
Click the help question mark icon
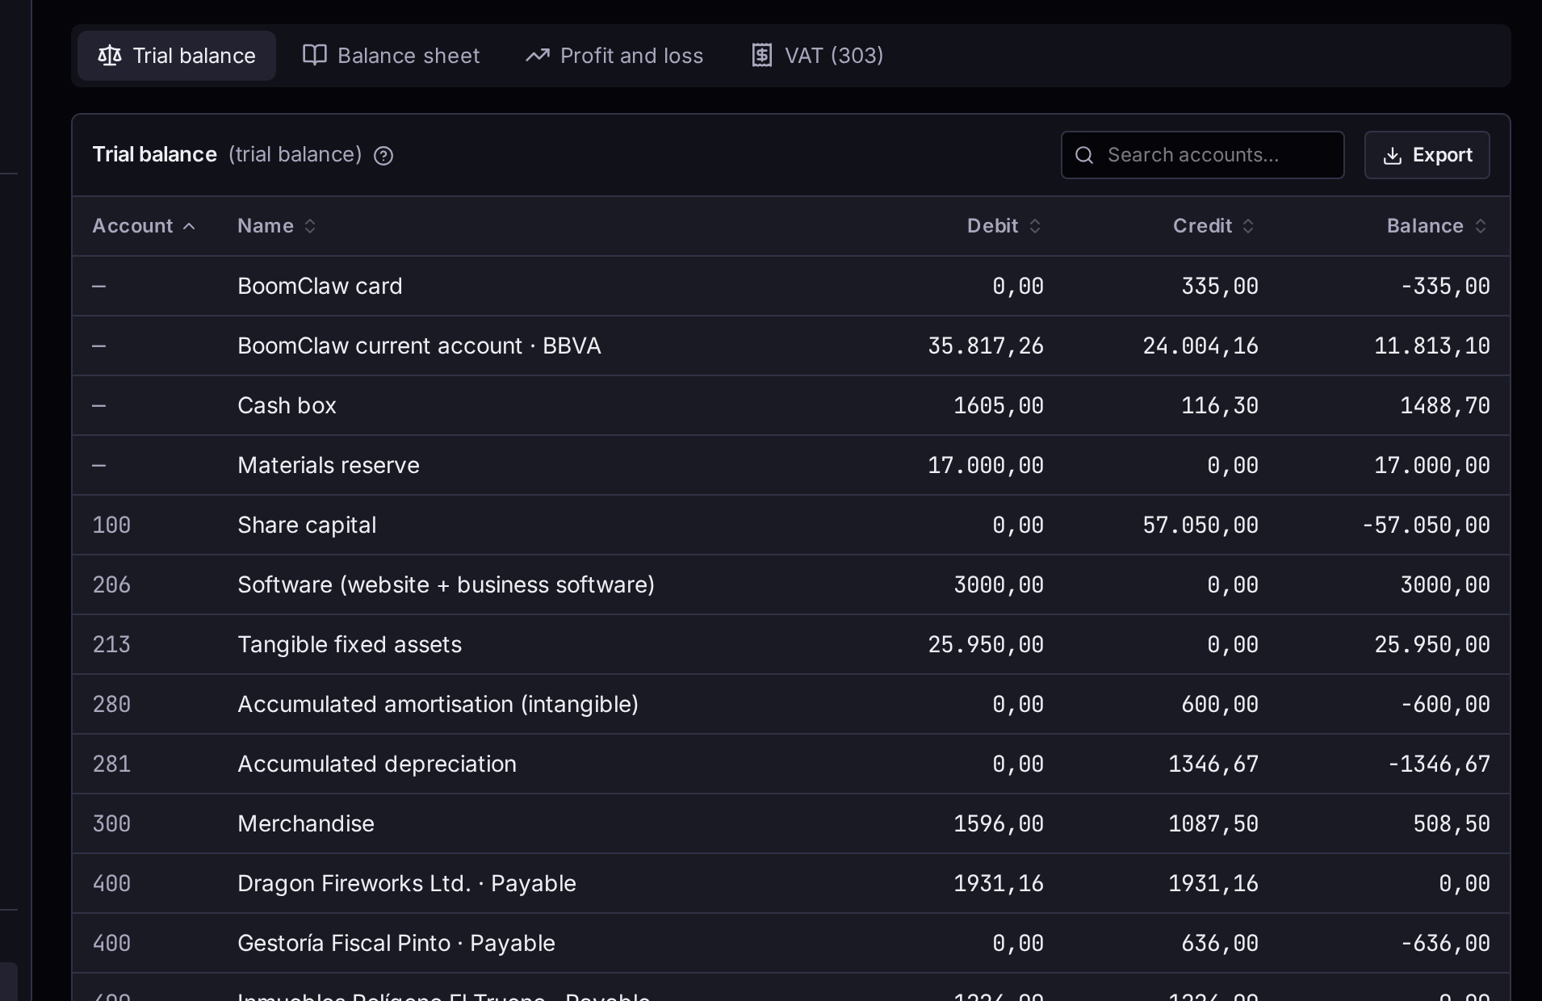383,156
